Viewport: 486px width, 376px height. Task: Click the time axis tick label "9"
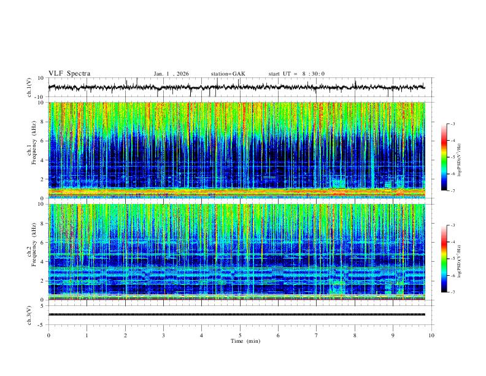[393, 335]
